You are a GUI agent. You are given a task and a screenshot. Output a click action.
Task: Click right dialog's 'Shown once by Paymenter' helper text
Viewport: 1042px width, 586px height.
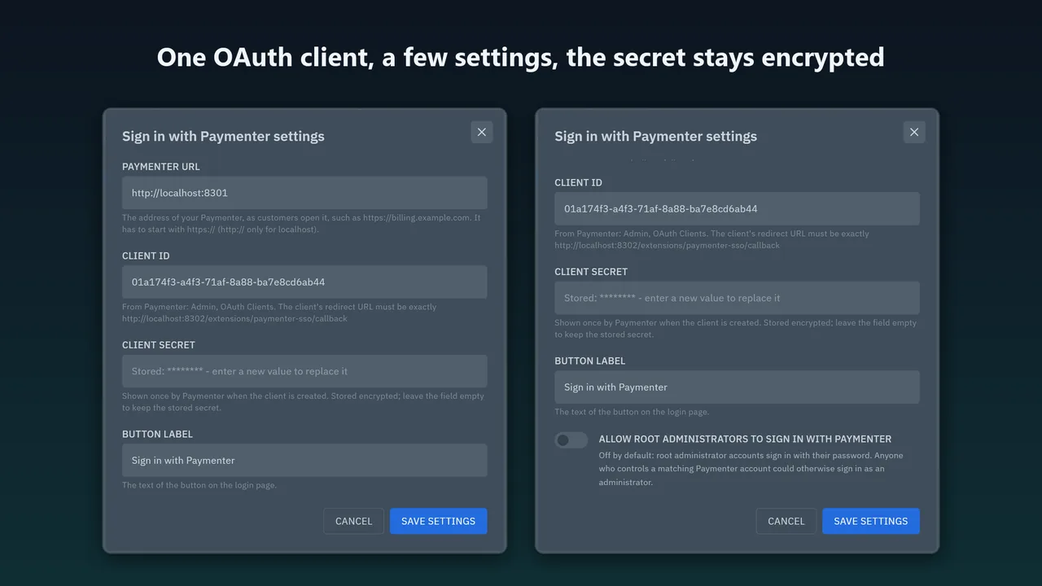[x=735, y=329]
